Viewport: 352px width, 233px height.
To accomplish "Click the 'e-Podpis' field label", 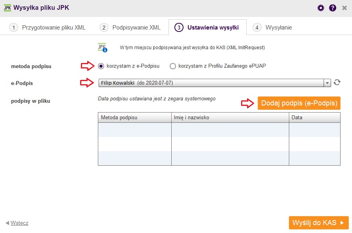I will 22,83.
